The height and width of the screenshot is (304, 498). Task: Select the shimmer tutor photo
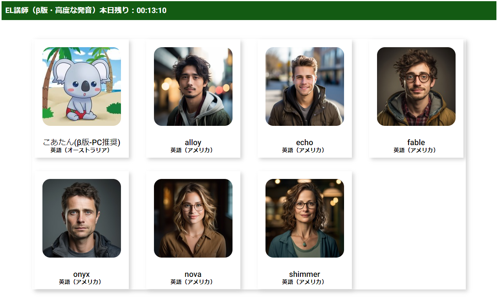tap(305, 218)
